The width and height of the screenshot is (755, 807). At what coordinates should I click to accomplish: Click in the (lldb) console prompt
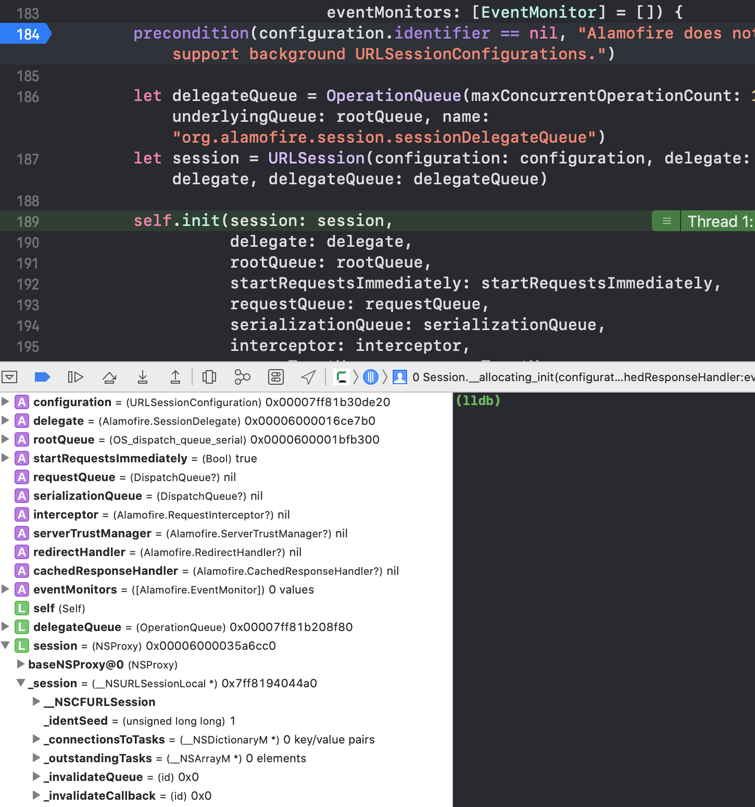pyautogui.click(x=478, y=400)
